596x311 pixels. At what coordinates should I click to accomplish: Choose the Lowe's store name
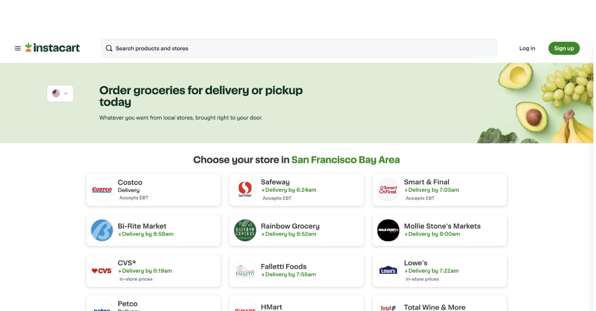[416, 263]
